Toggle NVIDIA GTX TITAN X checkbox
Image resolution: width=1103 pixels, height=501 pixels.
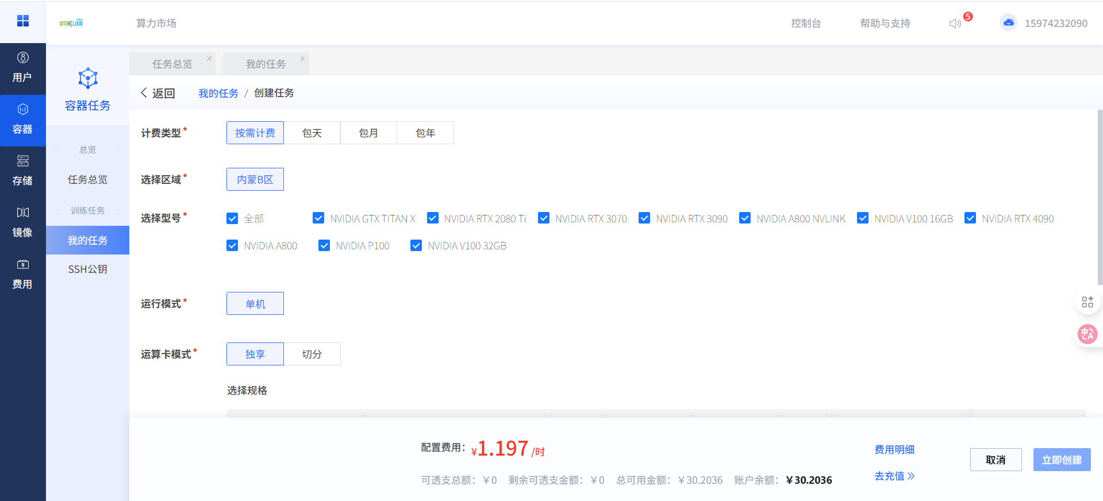tap(318, 218)
